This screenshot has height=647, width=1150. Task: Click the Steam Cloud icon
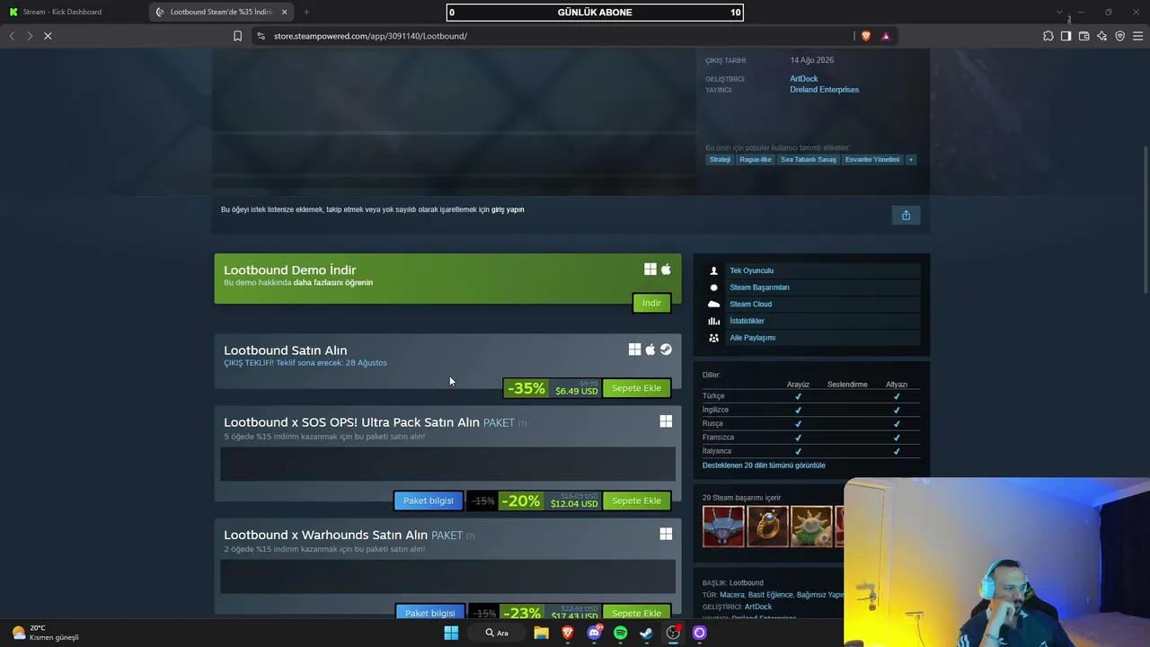click(714, 304)
